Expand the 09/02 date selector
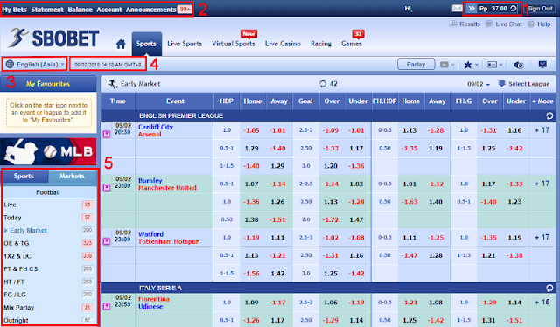 point(479,84)
